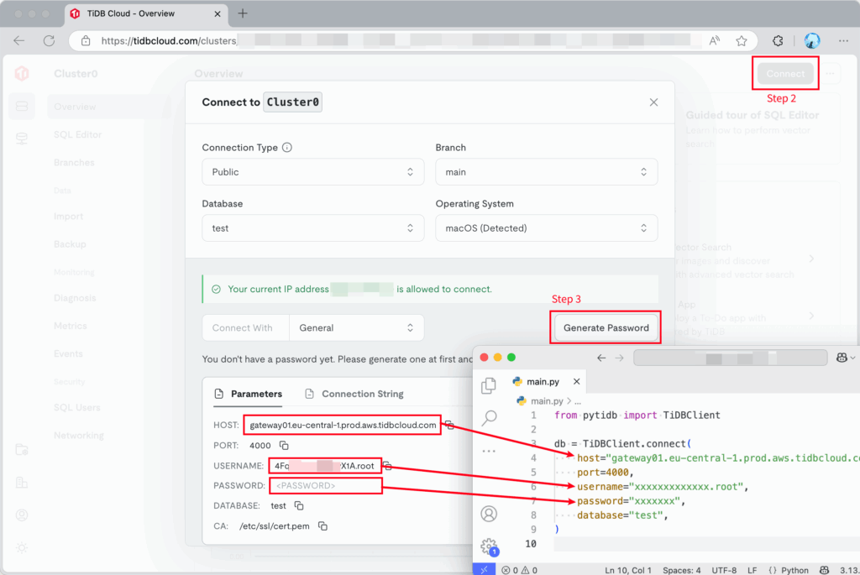This screenshot has height=575, width=860.
Task: Show Connection Type info tooltip icon
Action: (287, 148)
